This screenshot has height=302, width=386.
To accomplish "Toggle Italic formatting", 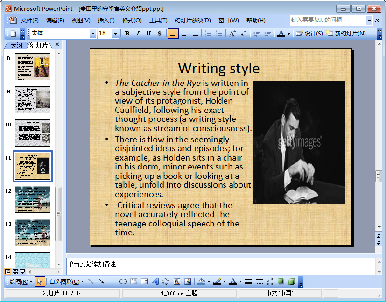I will 138,34.
